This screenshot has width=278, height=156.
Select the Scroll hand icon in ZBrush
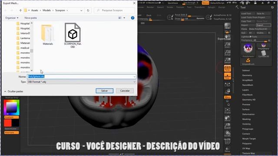[x=227, y=37]
